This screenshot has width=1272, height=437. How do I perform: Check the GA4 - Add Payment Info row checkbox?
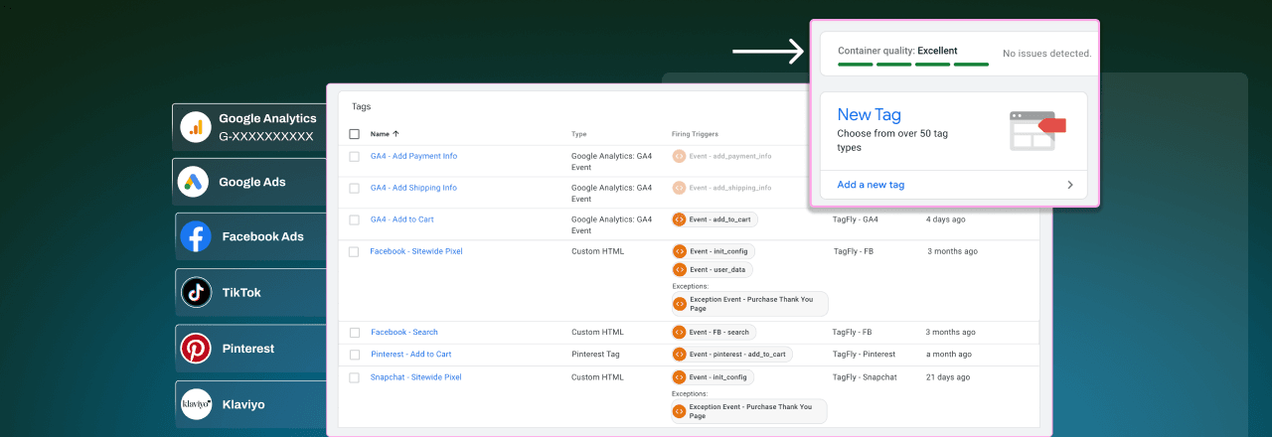[354, 156]
